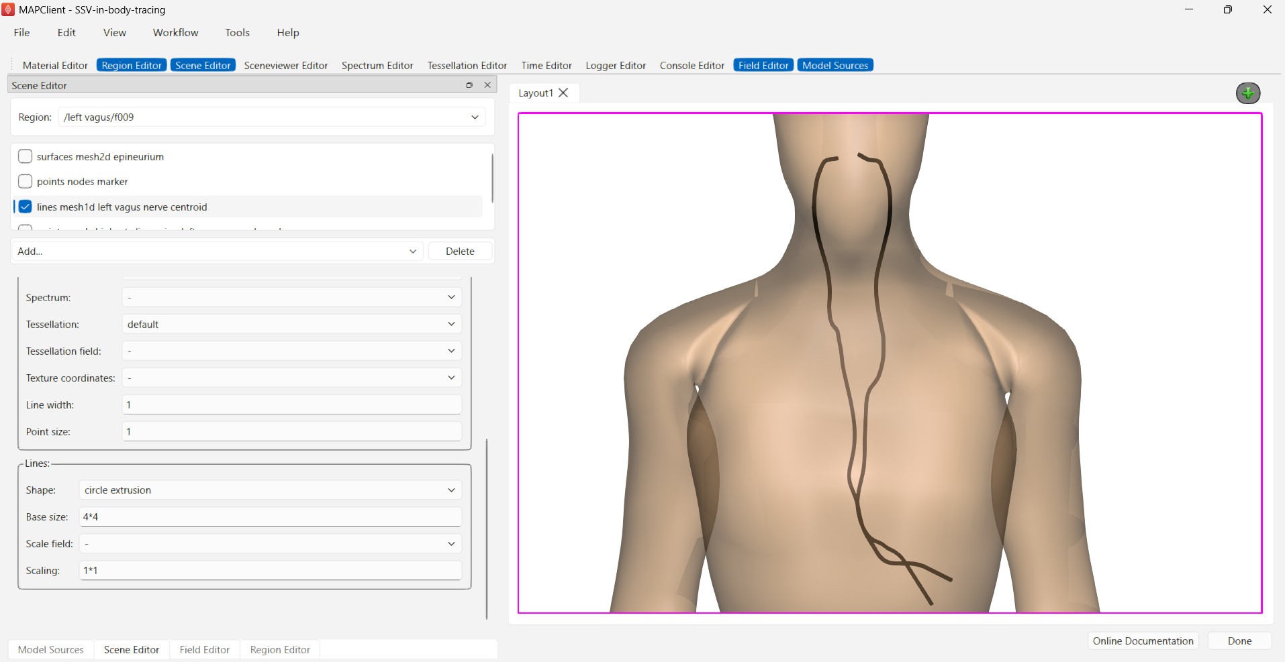Open the Scale field dropdown
This screenshot has width=1285, height=662.
[270, 543]
